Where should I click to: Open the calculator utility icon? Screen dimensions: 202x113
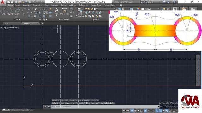[x=175, y=9]
